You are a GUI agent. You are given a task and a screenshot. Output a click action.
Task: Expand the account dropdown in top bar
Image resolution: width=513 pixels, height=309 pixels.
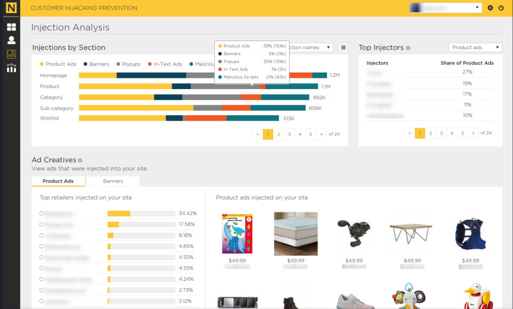446,7
